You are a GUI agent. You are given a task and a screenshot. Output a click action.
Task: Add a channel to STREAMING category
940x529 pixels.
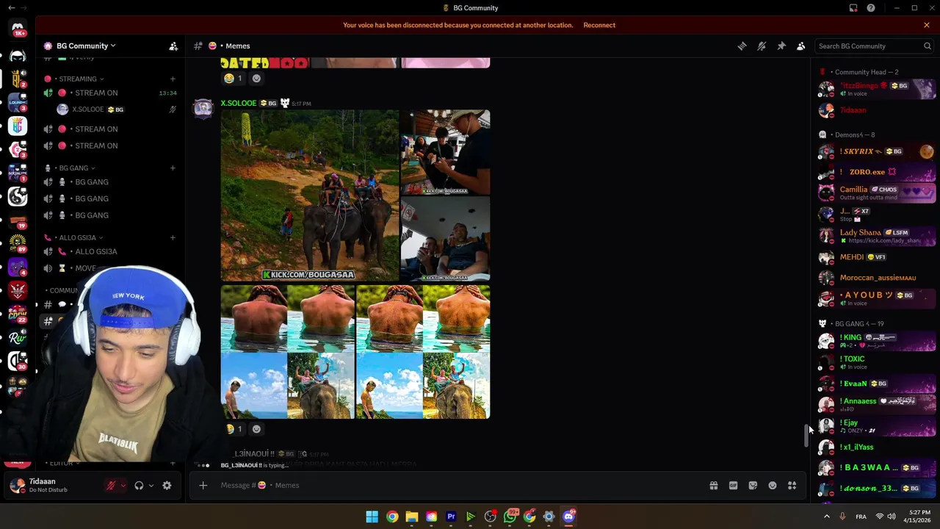(173, 79)
